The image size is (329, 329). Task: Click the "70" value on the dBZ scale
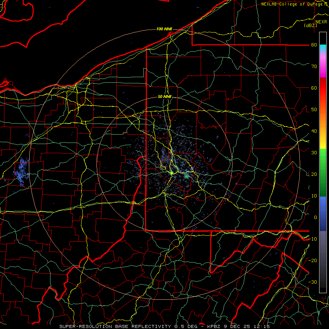tap(314, 67)
